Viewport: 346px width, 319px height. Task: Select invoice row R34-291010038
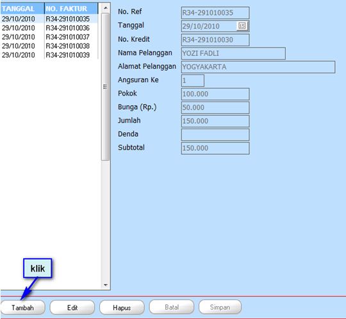tap(49, 46)
